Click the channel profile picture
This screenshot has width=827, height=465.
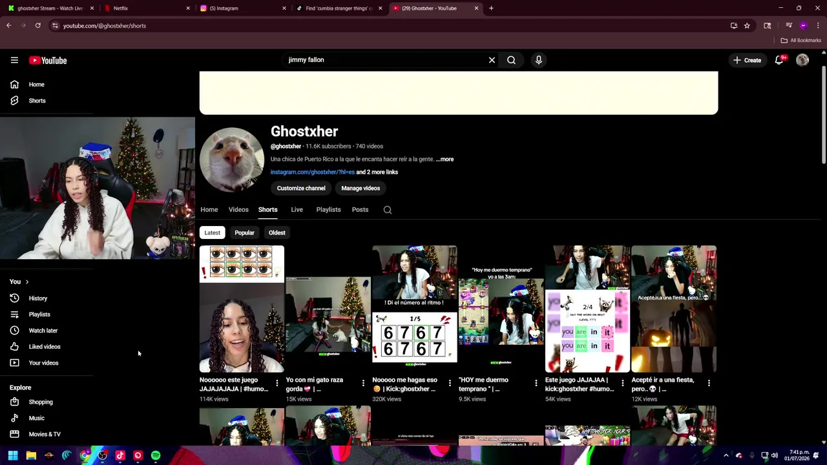pyautogui.click(x=231, y=160)
